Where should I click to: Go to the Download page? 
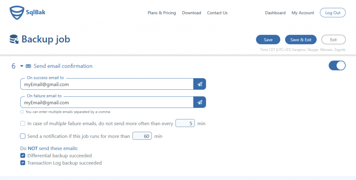(192, 13)
